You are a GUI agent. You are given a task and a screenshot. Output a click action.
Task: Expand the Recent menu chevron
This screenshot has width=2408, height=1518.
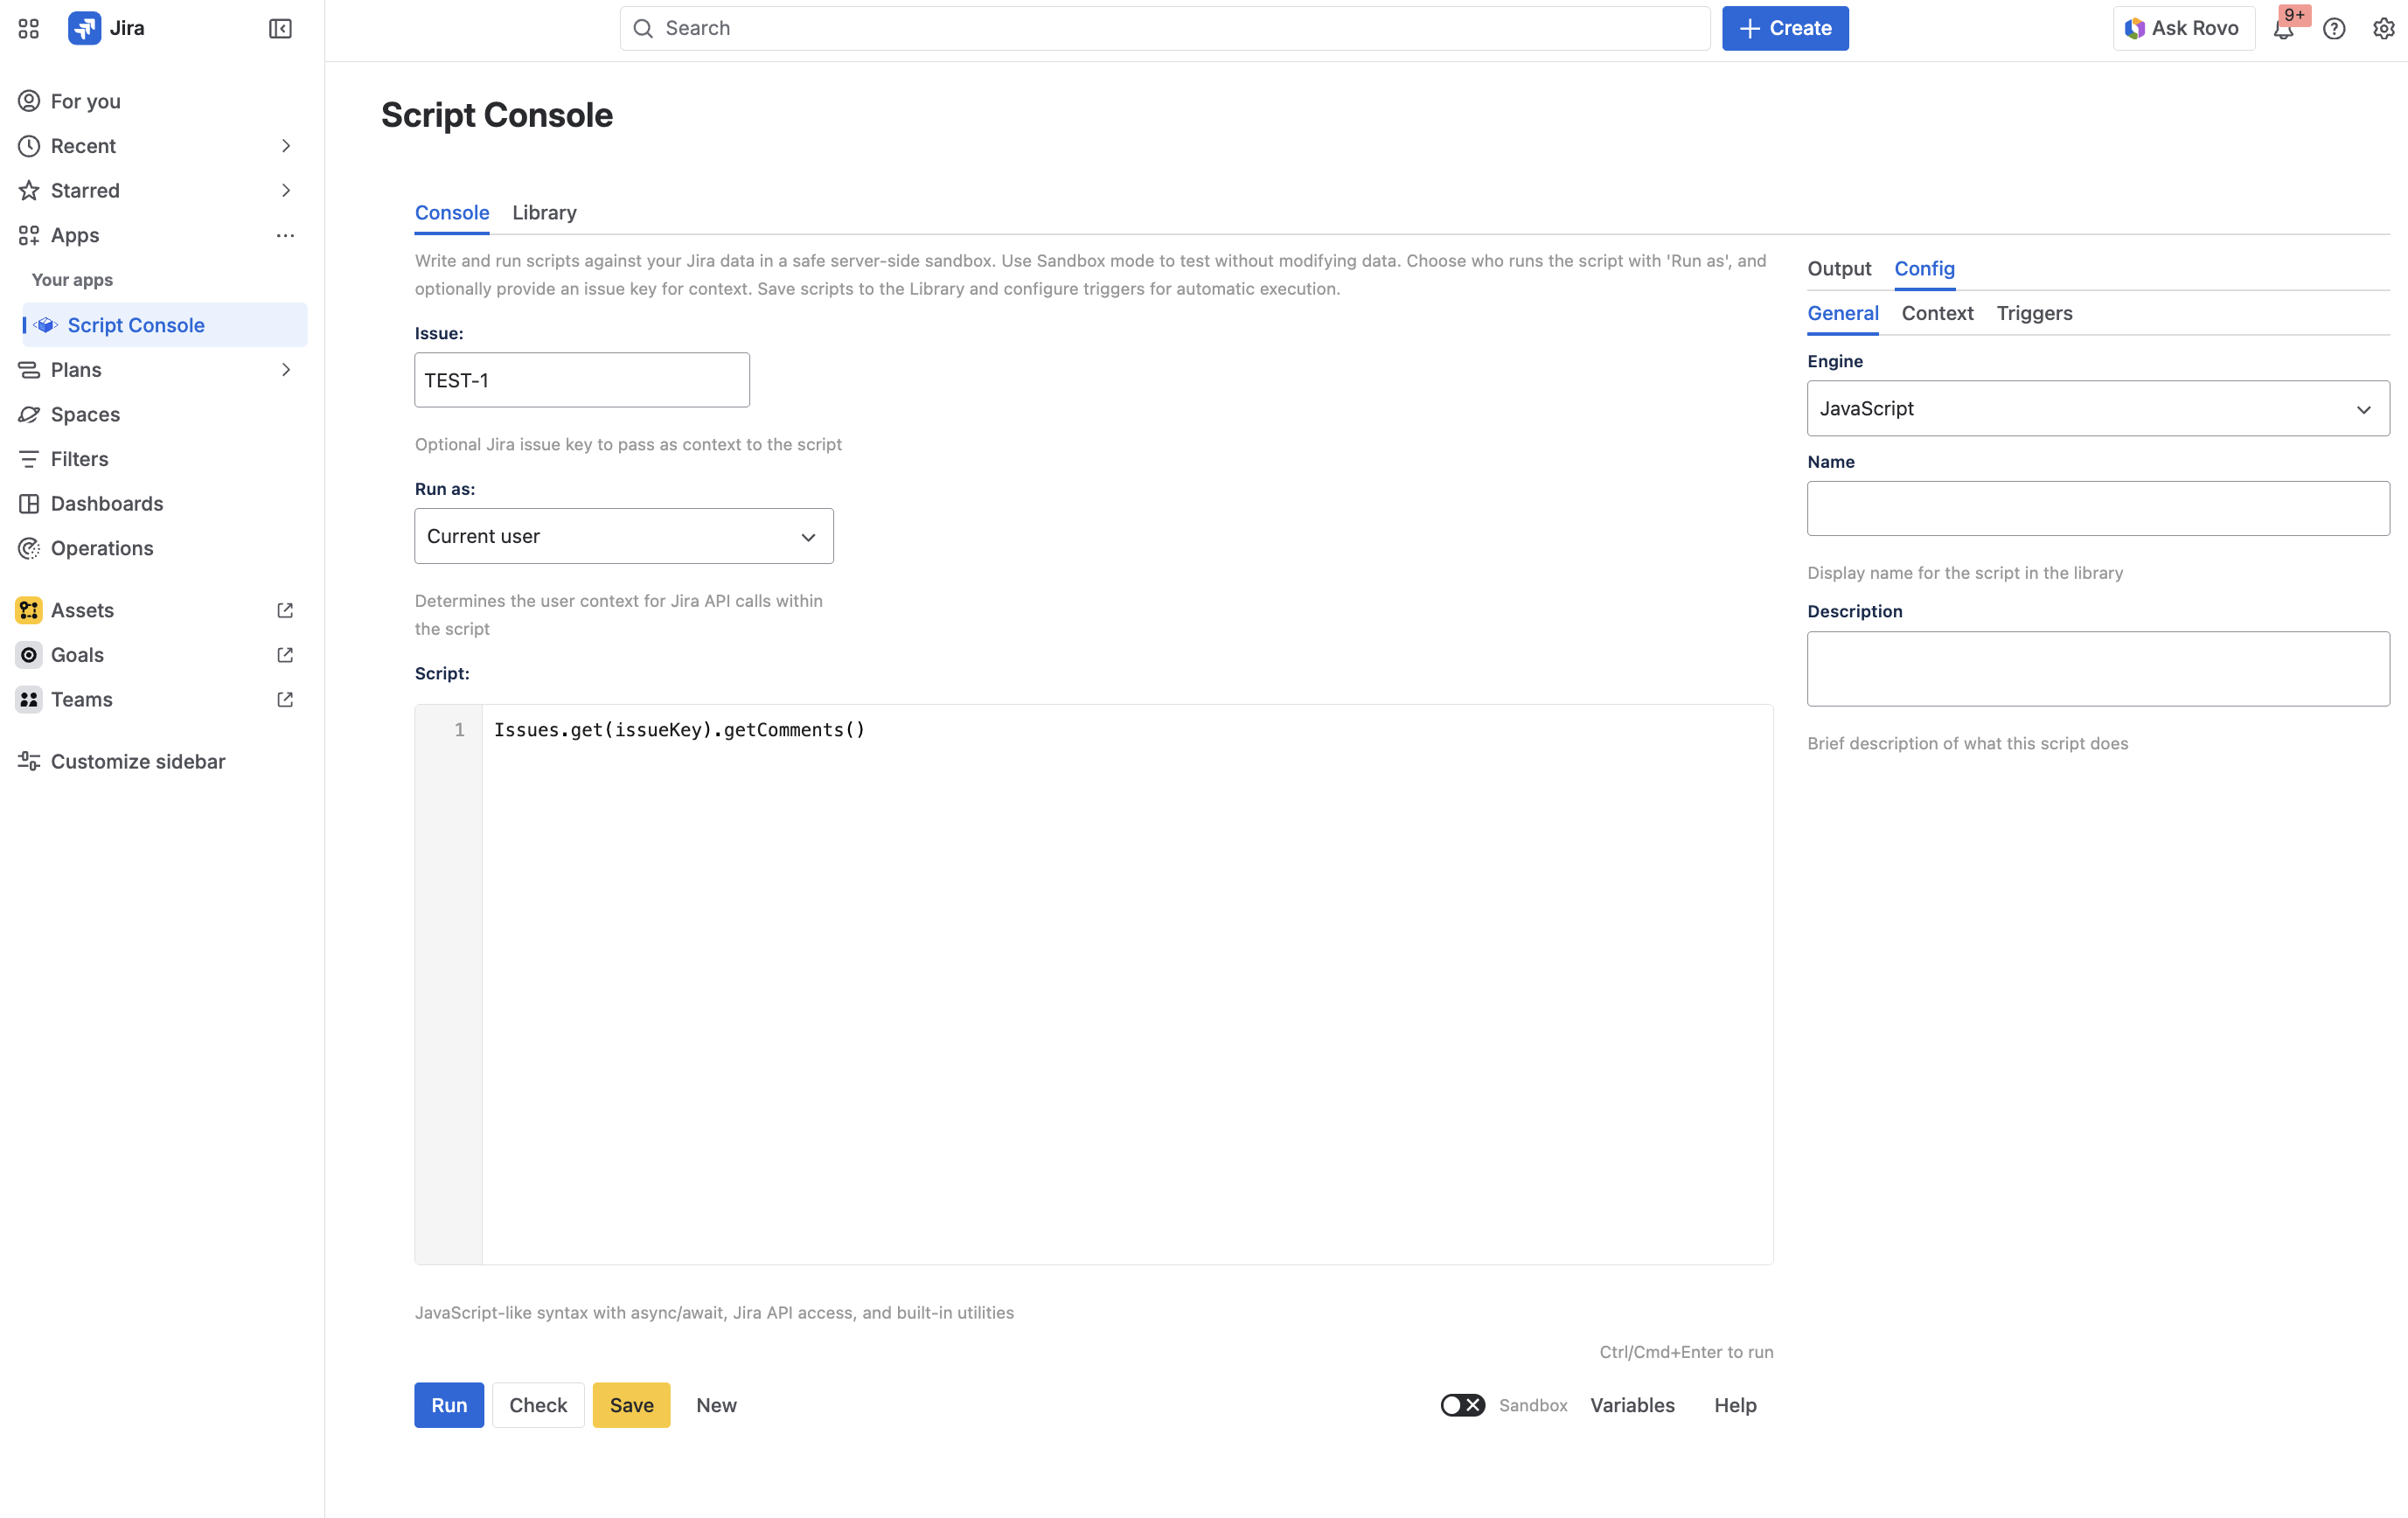[286, 146]
